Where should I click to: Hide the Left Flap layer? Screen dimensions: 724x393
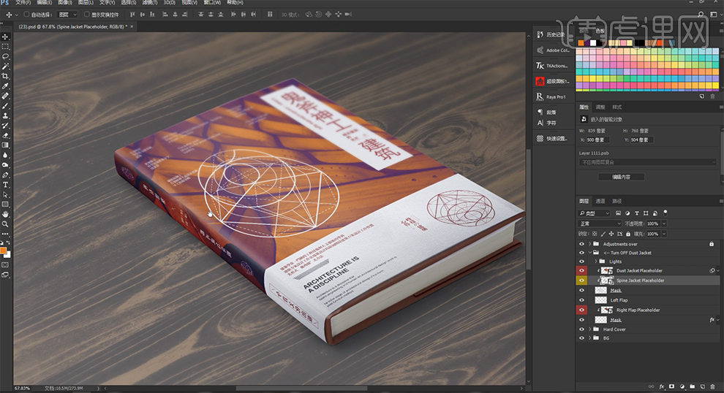click(x=581, y=300)
